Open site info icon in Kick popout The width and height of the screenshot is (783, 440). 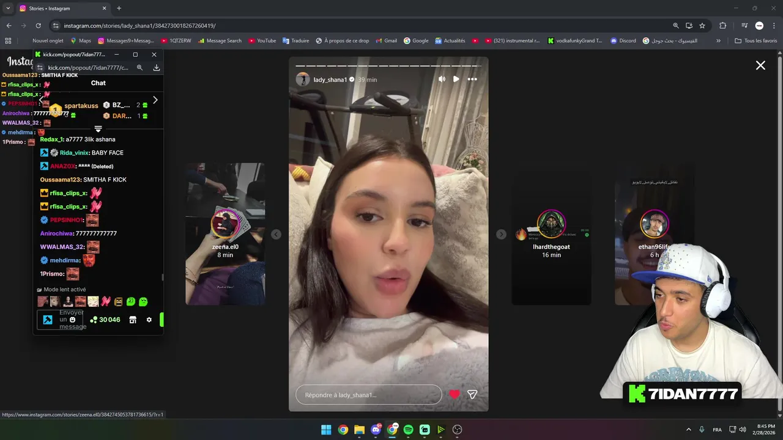pyautogui.click(x=40, y=68)
